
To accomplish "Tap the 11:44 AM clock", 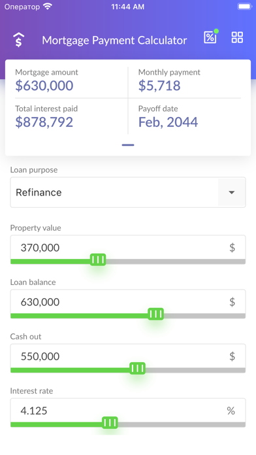I will coord(128,7).
